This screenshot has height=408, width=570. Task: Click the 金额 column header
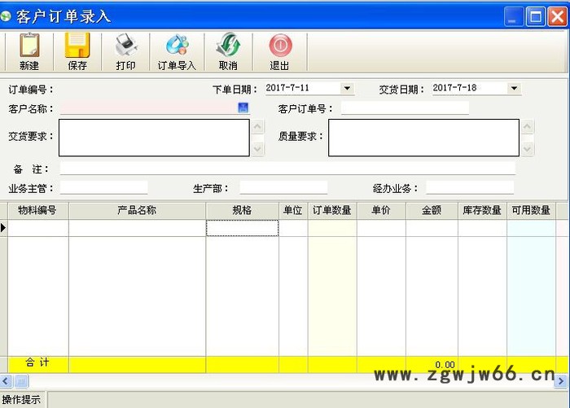[432, 211]
